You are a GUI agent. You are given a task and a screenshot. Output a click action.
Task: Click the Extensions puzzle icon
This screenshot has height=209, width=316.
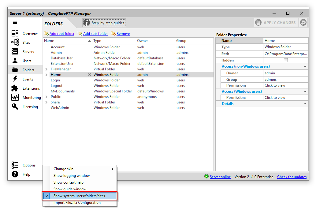tap(15, 88)
